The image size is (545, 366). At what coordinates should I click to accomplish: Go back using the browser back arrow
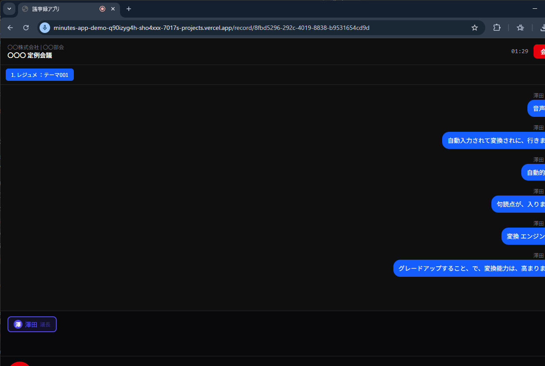pyautogui.click(x=10, y=28)
